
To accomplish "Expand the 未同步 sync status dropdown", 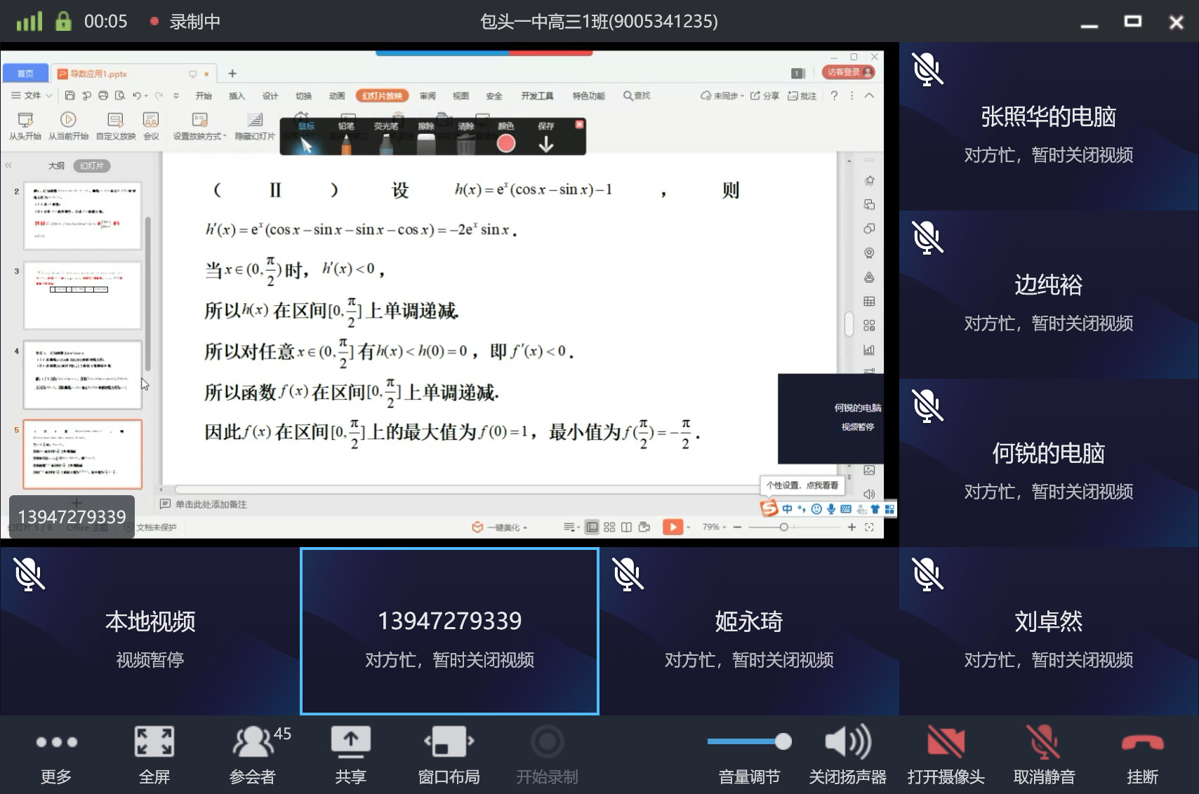I will pos(722,95).
